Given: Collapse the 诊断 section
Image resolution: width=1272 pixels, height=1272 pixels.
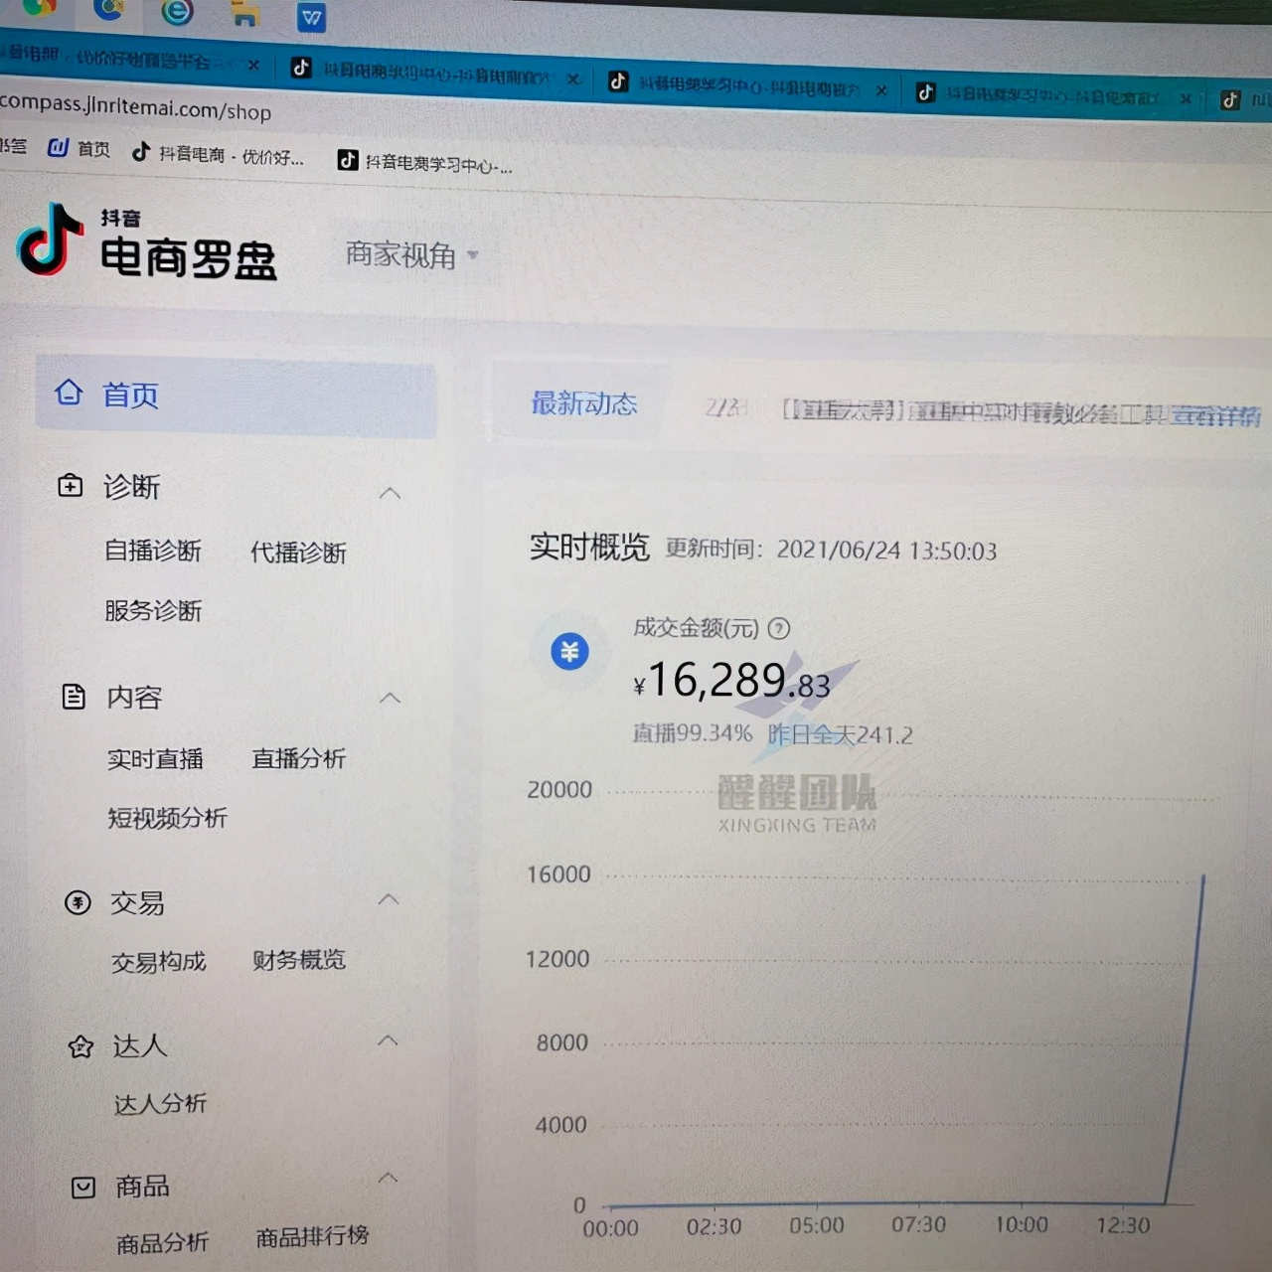Looking at the screenshot, I should [x=390, y=492].
